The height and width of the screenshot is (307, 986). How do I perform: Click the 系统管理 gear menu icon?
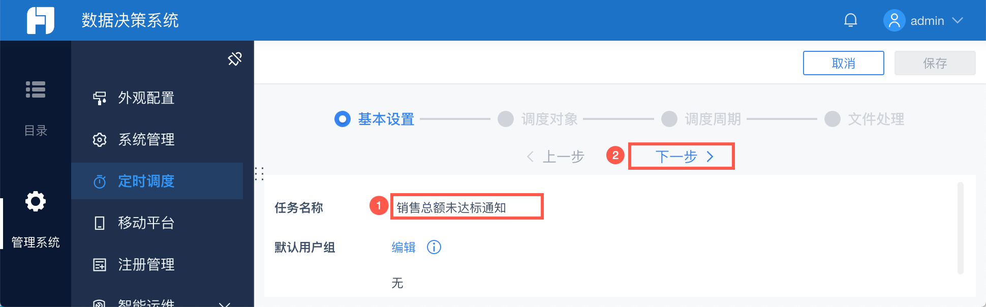[x=100, y=140]
